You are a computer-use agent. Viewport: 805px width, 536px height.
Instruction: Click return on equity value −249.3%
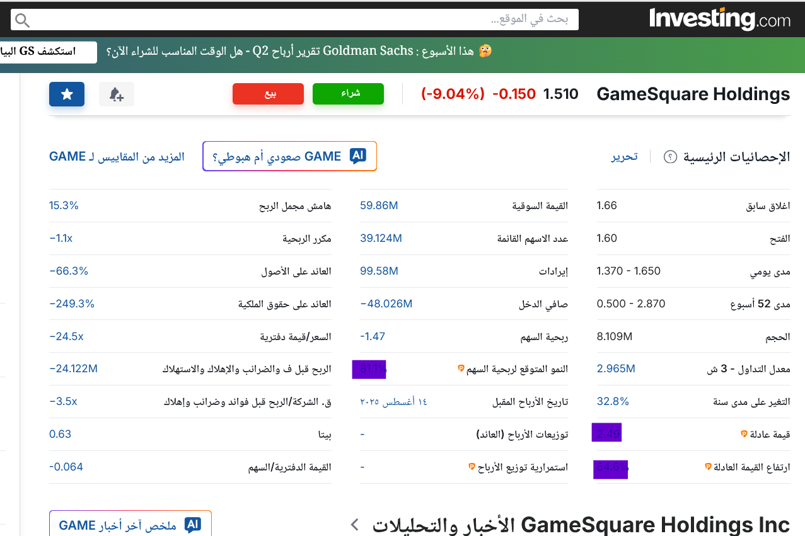72,304
